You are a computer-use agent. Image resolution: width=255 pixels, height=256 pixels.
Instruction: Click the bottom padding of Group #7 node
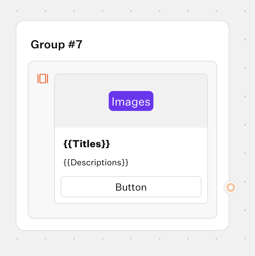click(x=123, y=224)
